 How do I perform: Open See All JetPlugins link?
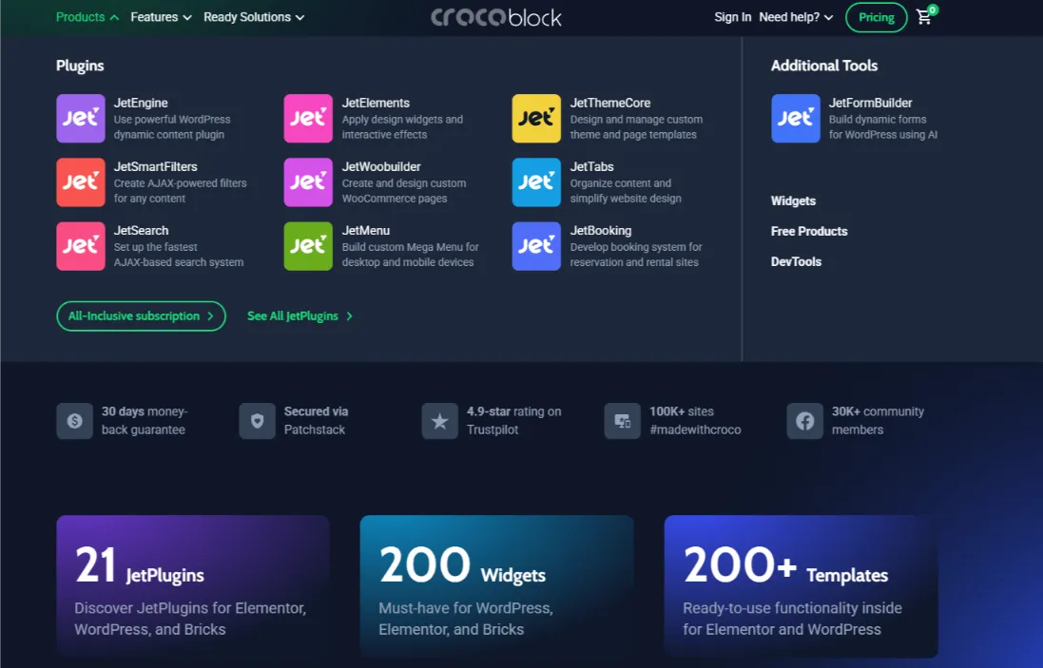300,315
